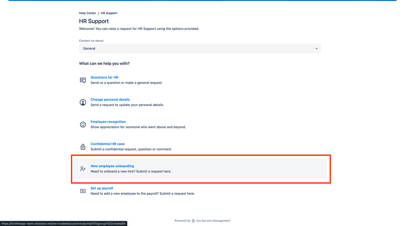Expand the dropdown using its chevron arrow
Viewport: 405px width, 226px height.
click(x=316, y=49)
